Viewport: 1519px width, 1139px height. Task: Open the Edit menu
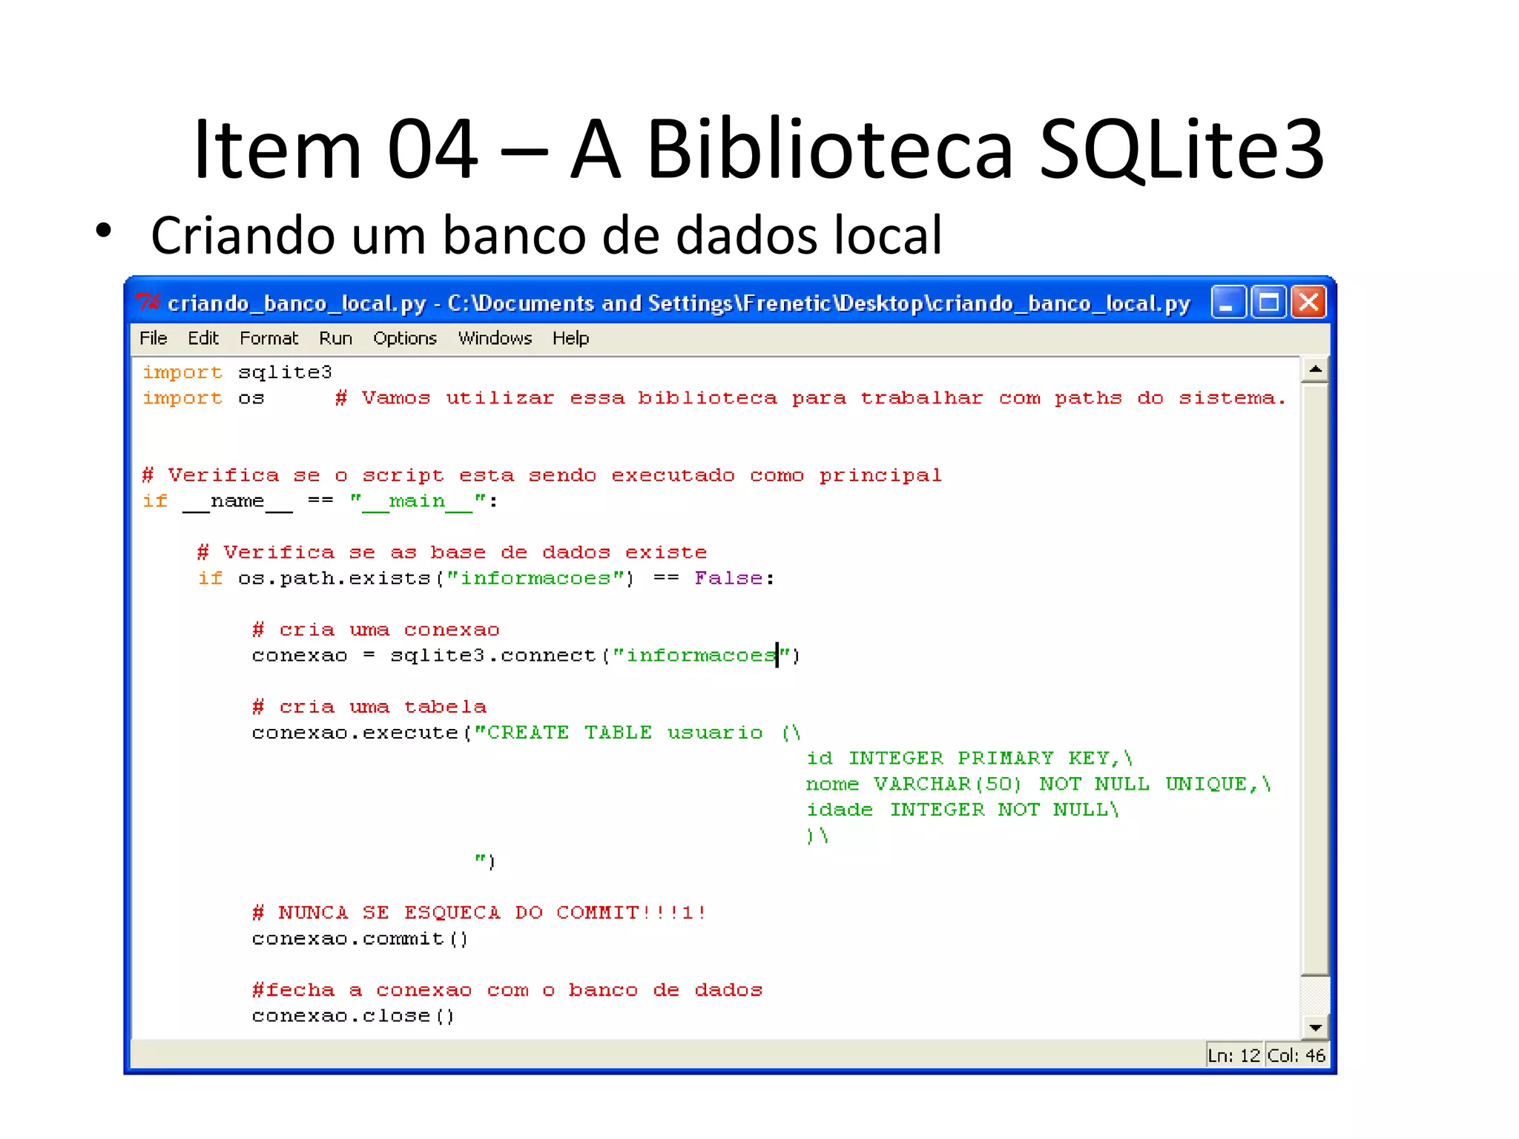click(202, 338)
